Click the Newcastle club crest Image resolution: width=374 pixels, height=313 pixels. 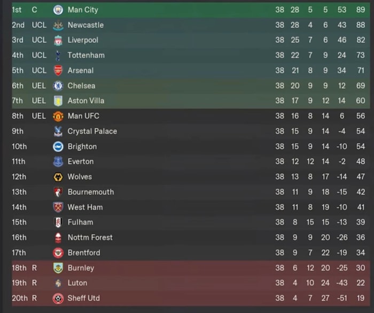click(x=58, y=25)
